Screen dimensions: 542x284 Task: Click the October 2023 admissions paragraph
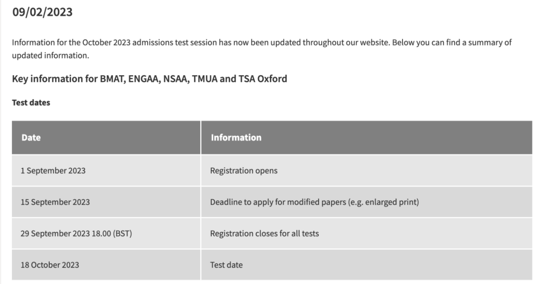261,49
